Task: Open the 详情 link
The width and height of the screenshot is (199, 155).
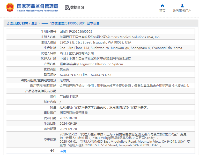Action: 63,151
